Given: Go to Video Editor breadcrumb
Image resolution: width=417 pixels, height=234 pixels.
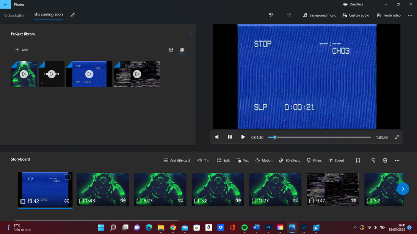Looking at the screenshot, I should (14, 15).
